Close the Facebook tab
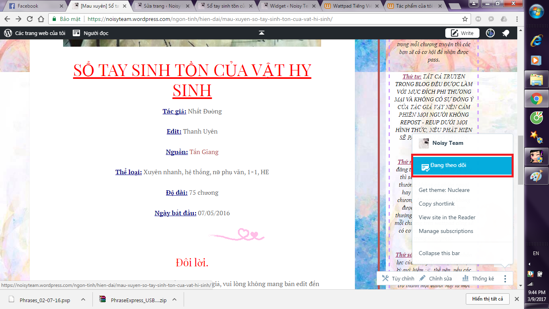The height and width of the screenshot is (309, 549). (x=61, y=6)
